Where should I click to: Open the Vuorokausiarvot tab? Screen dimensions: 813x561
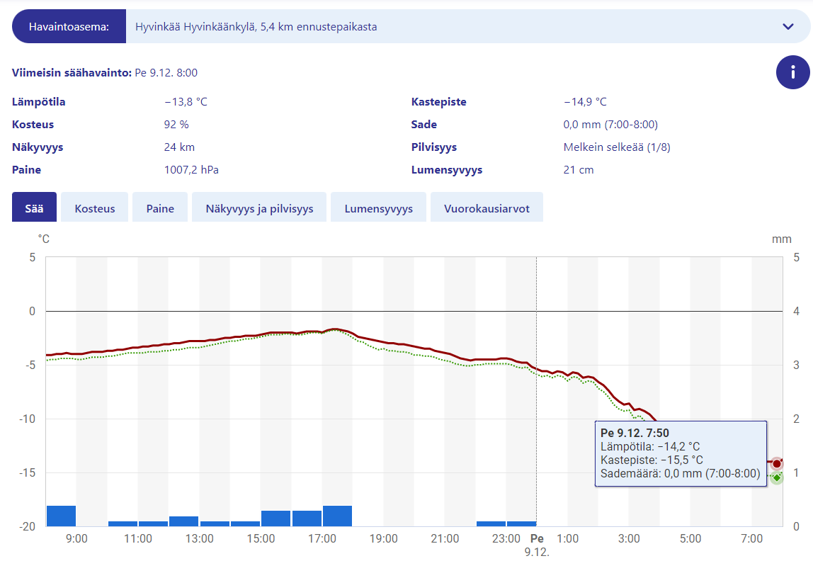tap(487, 208)
